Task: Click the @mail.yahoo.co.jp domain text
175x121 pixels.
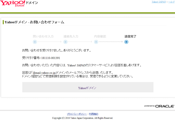Action: (x=44, y=73)
